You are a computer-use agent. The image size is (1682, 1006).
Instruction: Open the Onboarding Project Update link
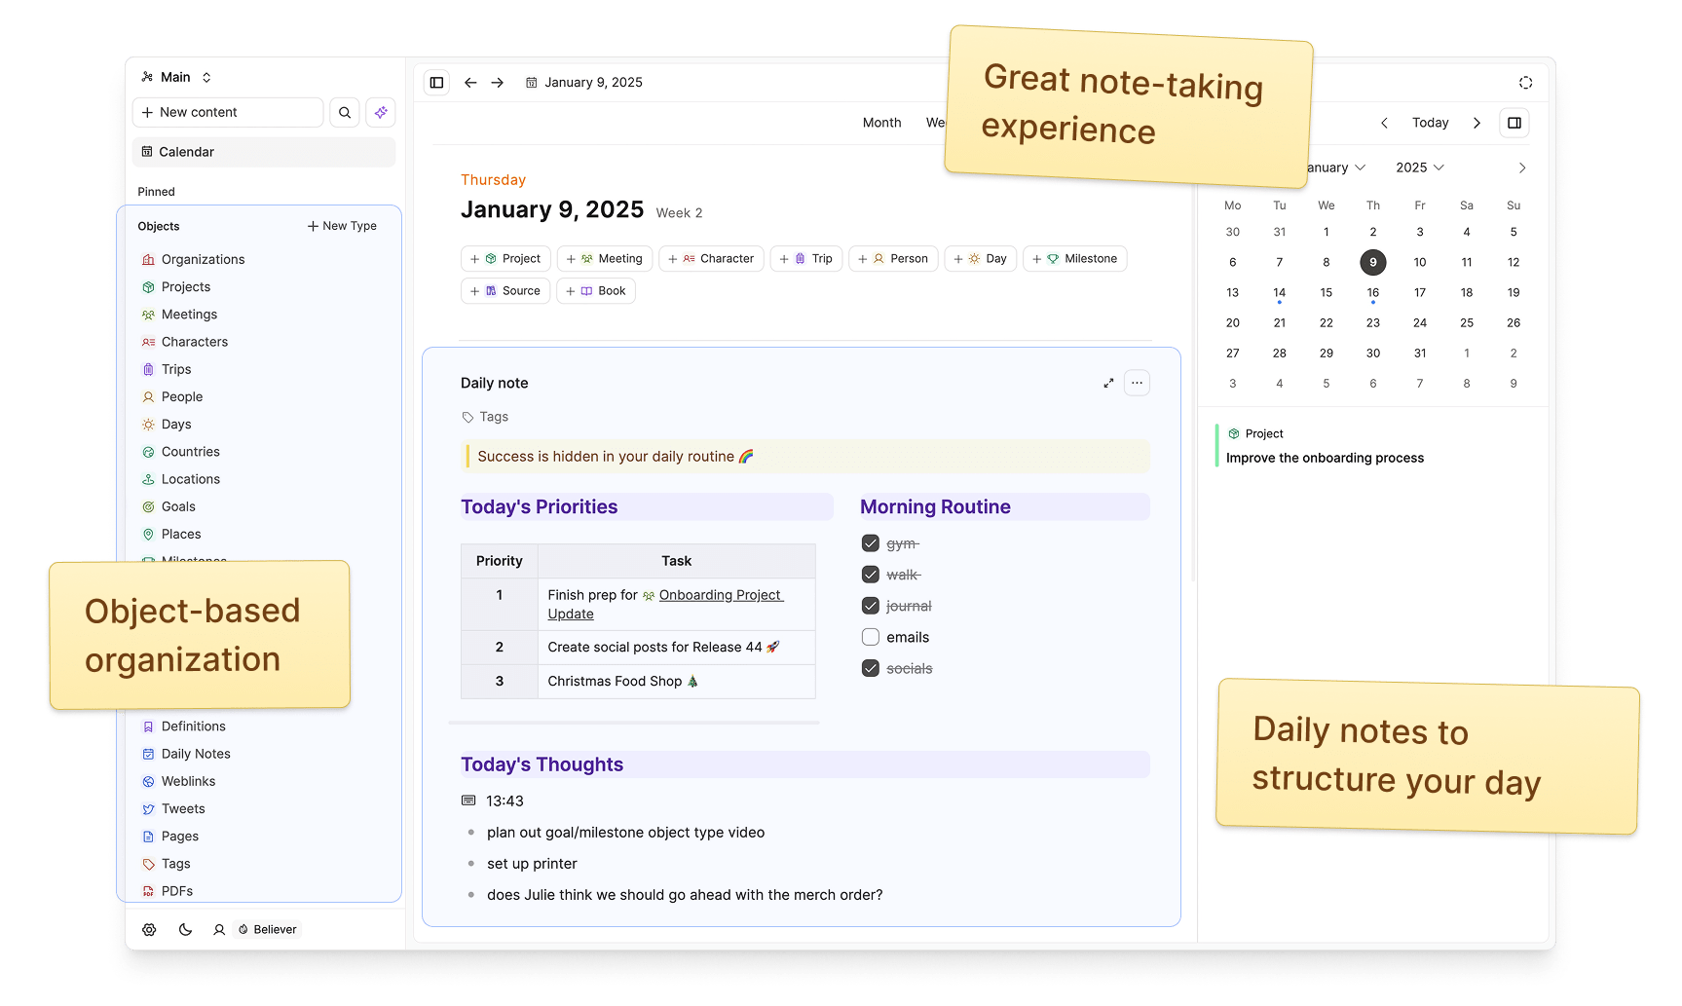pos(720,595)
